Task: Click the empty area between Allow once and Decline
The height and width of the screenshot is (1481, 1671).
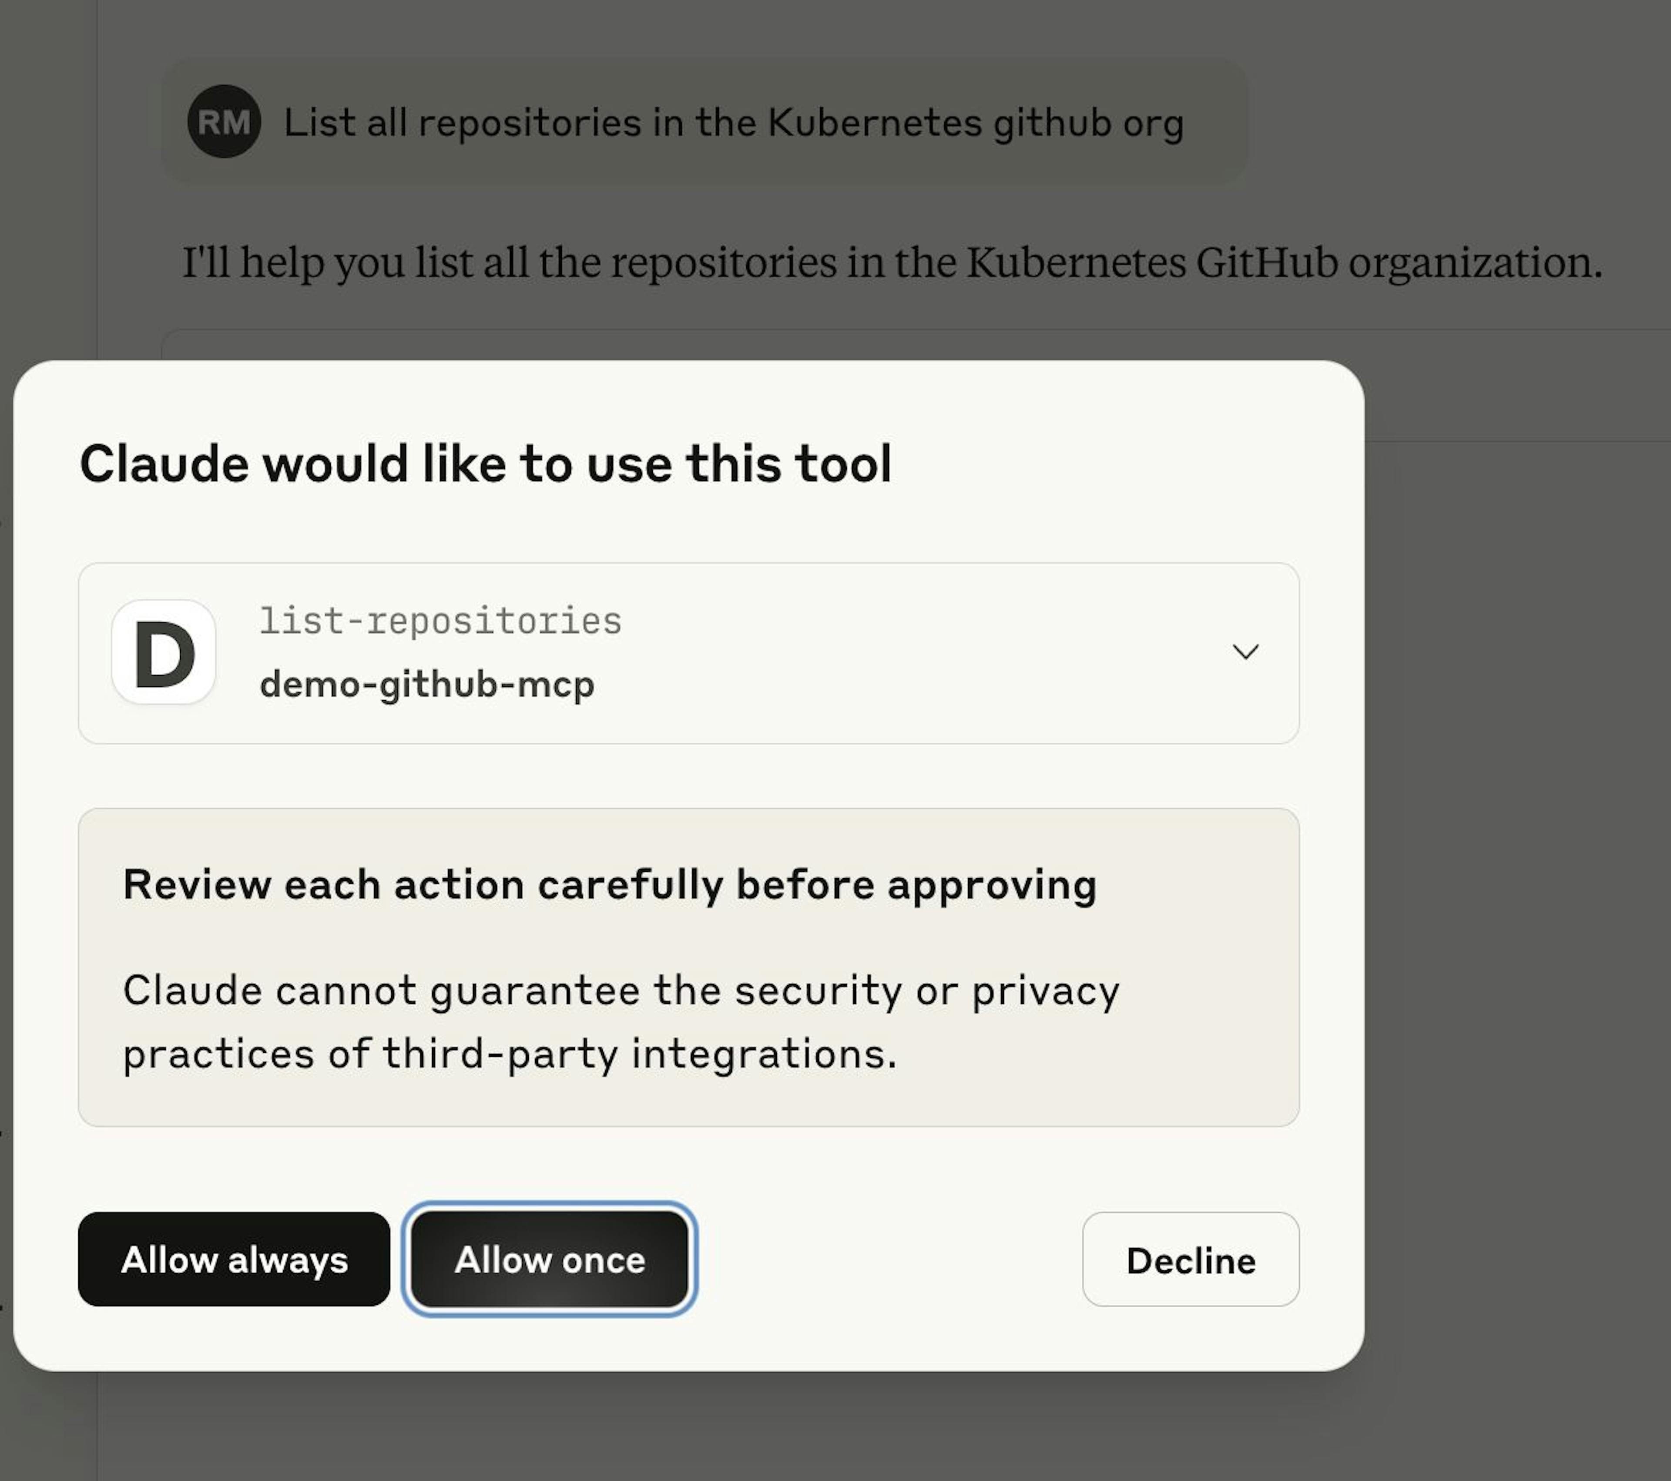Action: [x=887, y=1259]
